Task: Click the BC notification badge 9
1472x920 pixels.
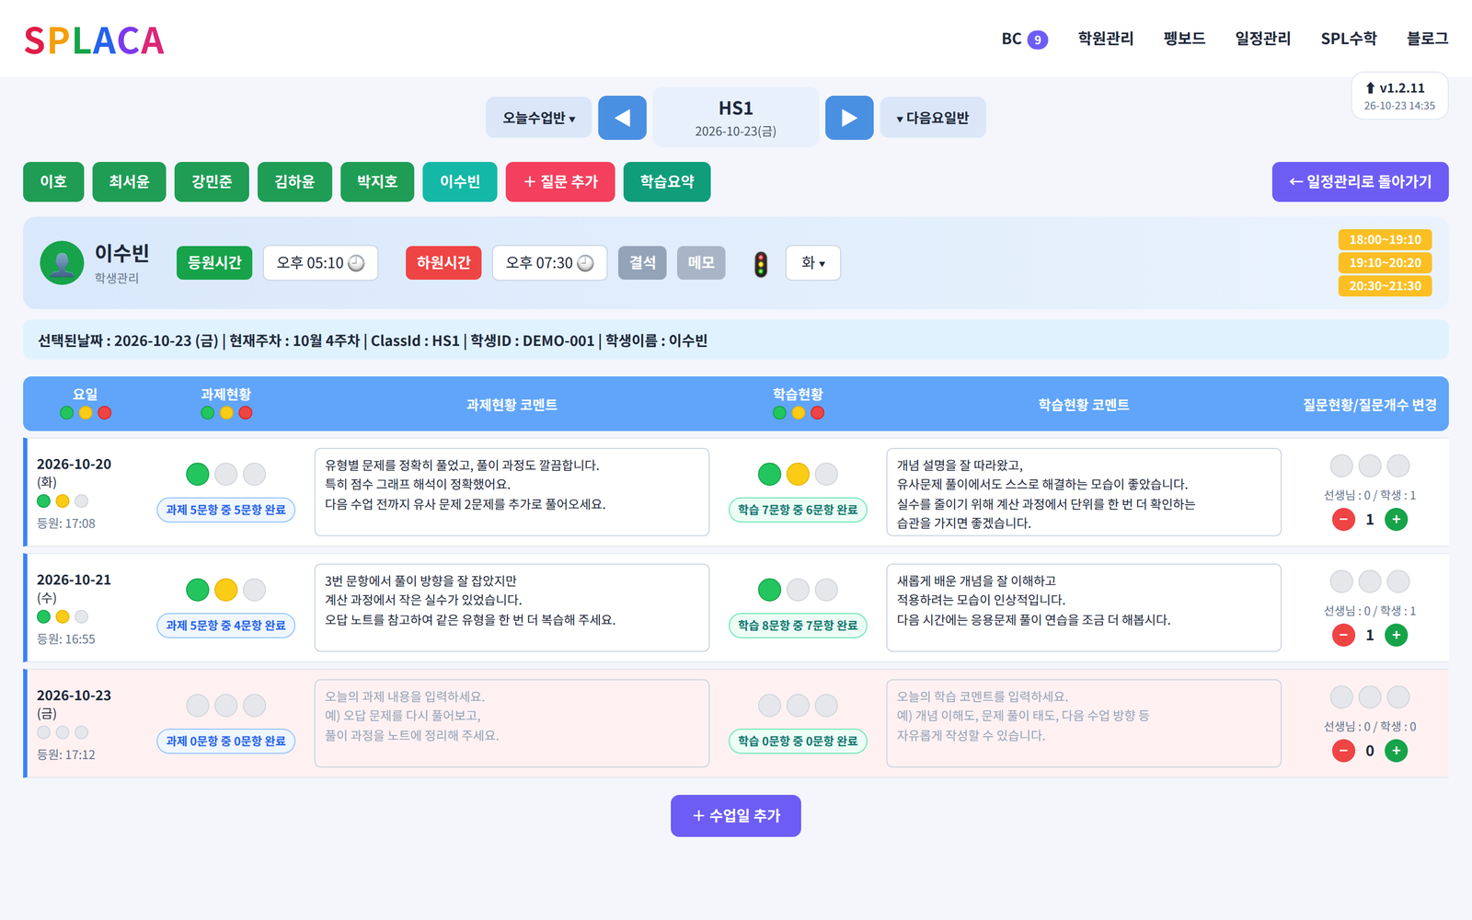Action: click(1038, 40)
